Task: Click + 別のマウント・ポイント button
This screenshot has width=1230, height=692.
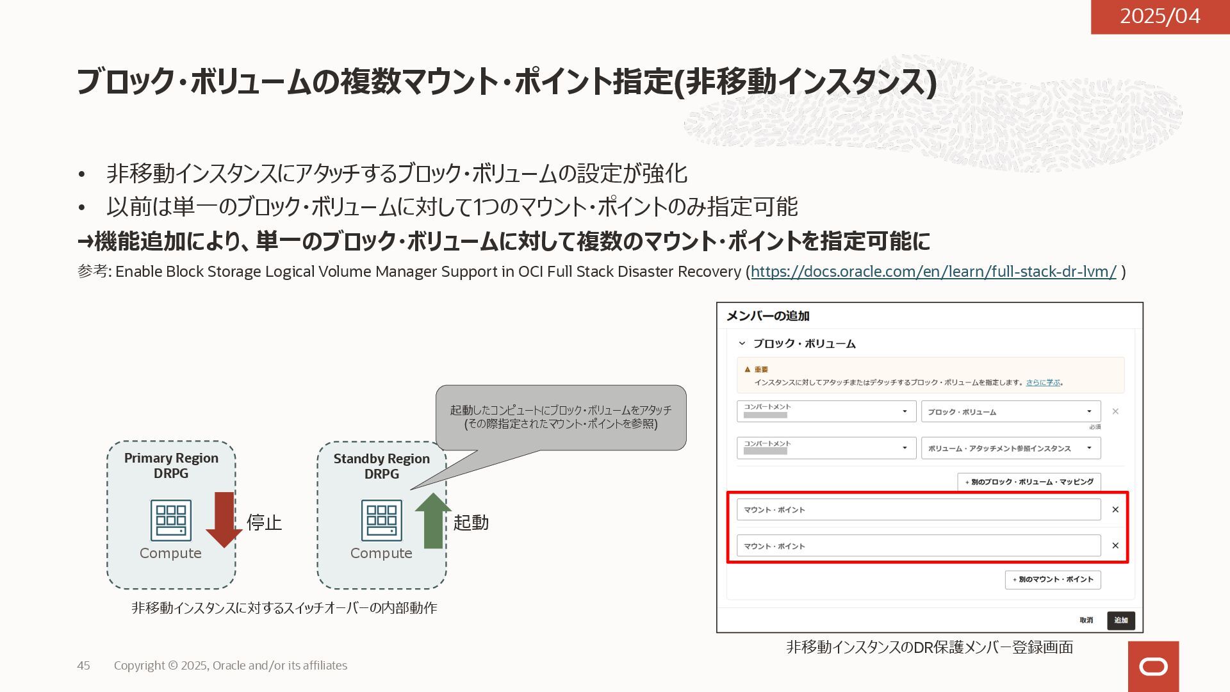Action: click(1053, 579)
